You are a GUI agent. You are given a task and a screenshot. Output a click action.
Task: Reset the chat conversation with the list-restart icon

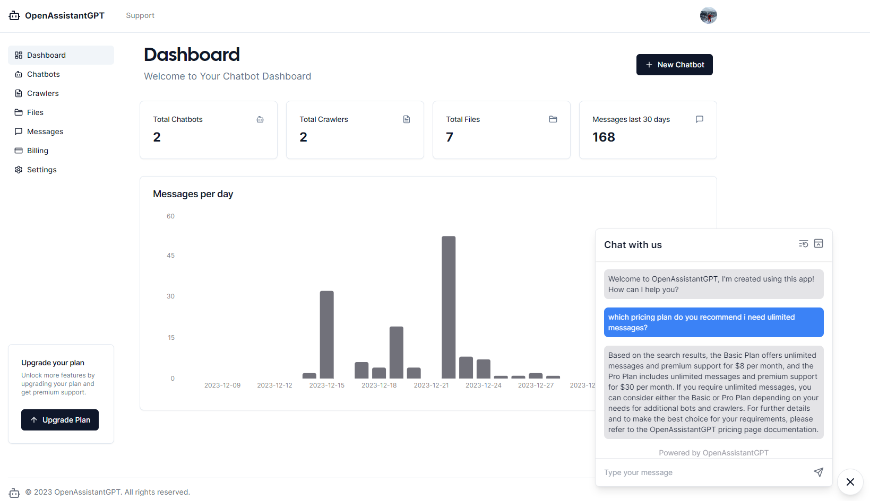point(804,244)
